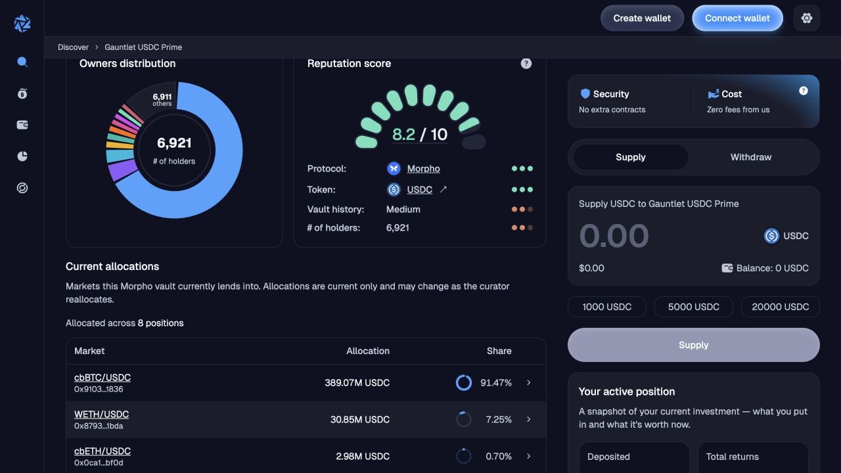This screenshot has width=841, height=473.
Task: Choose the 1000 USDC preset amount
Action: pyautogui.click(x=607, y=307)
